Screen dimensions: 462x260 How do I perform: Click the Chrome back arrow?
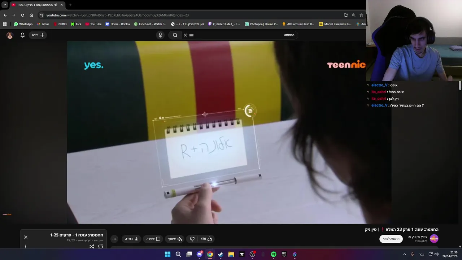5,15
